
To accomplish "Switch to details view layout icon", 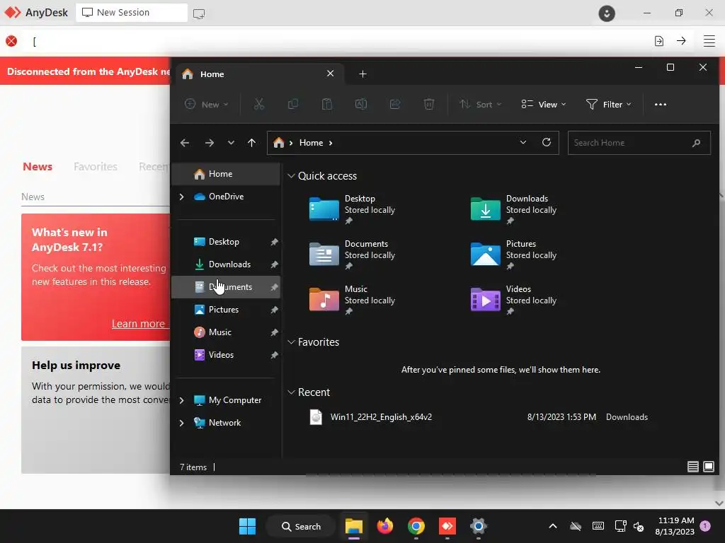I will 692,467.
